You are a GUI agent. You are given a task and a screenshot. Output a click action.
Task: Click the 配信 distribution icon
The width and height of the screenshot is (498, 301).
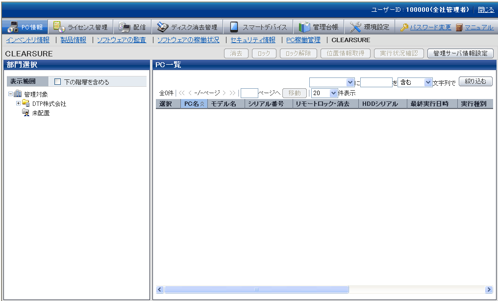click(x=124, y=27)
